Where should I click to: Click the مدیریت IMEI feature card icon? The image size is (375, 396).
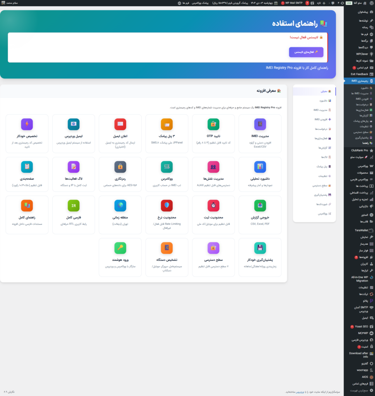(260, 124)
